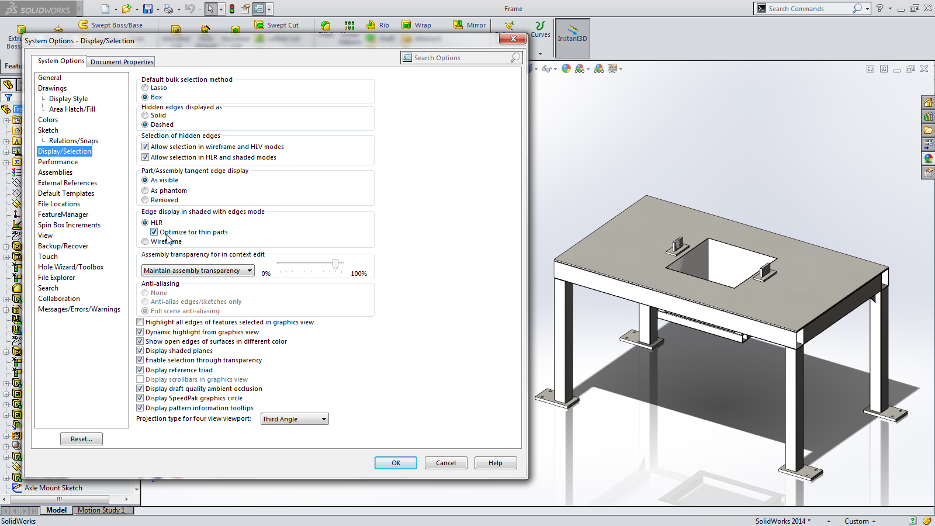The height and width of the screenshot is (526, 935).
Task: Click the Swept Cut tool icon
Action: (x=259, y=25)
